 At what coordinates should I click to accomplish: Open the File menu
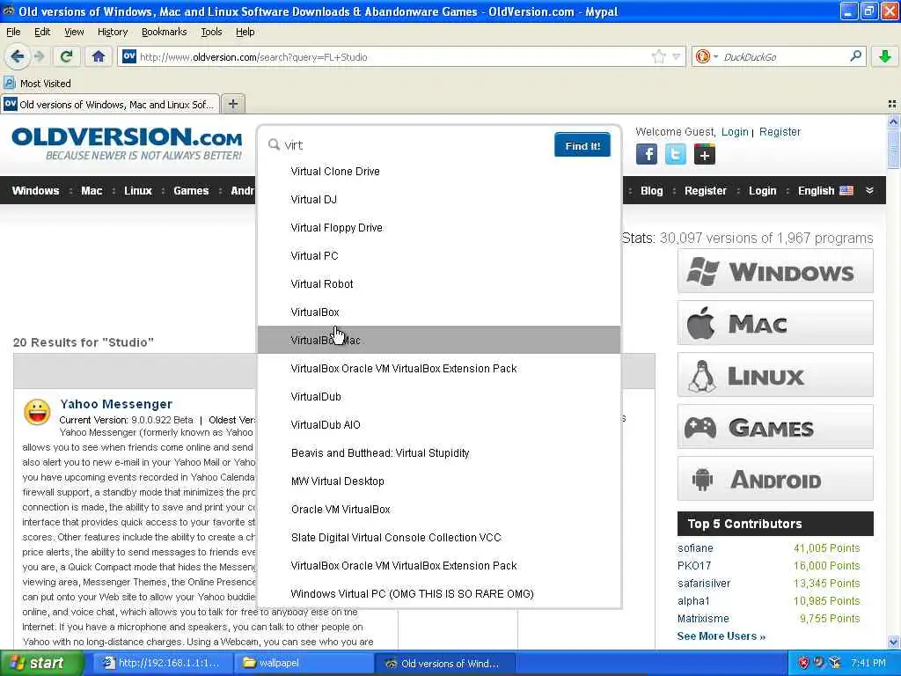[x=13, y=32]
